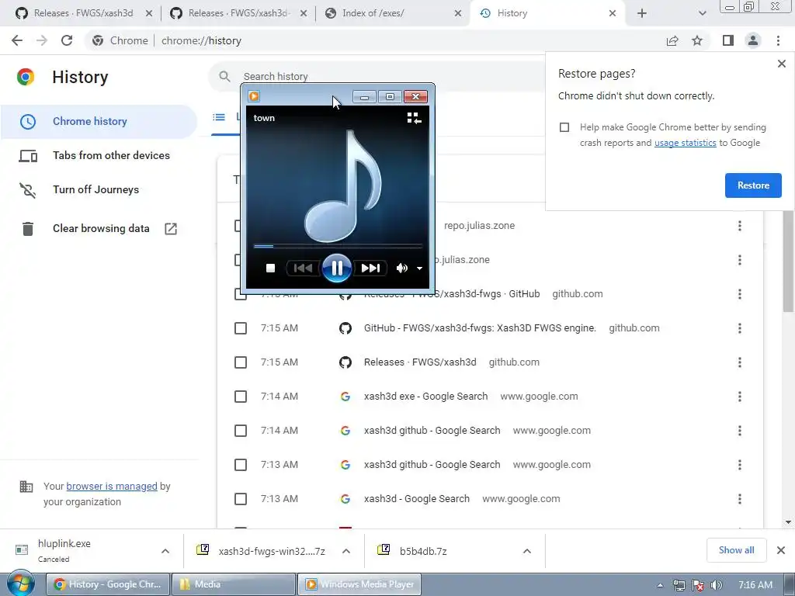Expand b5b4db.7z download options
The image size is (795, 596).
527,551
